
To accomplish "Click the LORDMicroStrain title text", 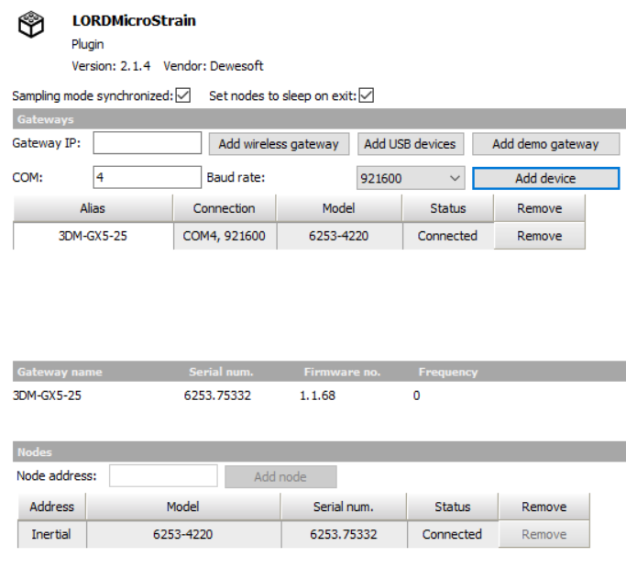I will click(134, 21).
